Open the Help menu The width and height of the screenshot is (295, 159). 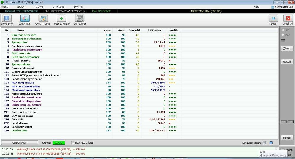256,6
